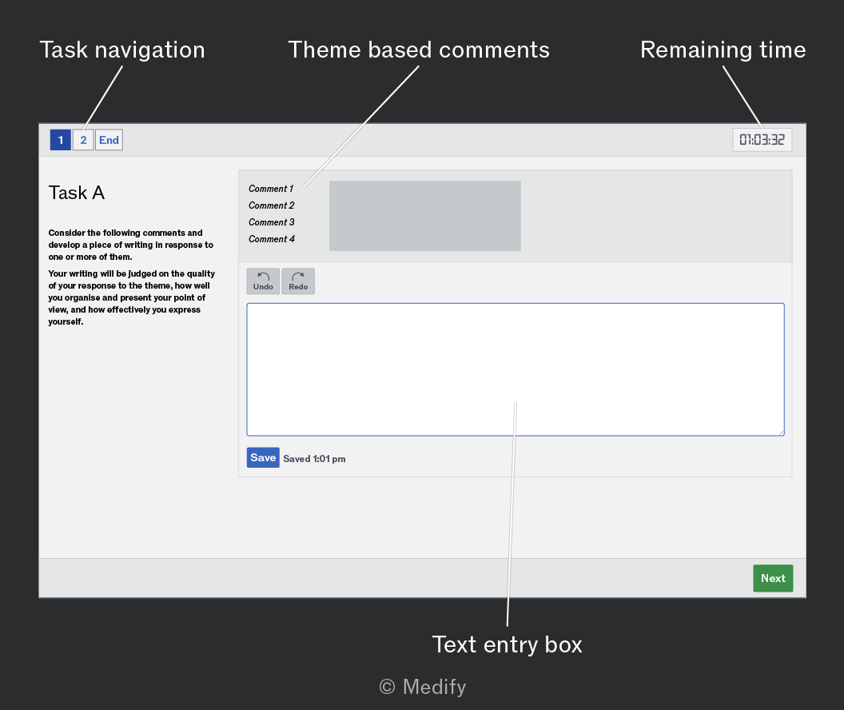Select Comment 4

(271, 238)
